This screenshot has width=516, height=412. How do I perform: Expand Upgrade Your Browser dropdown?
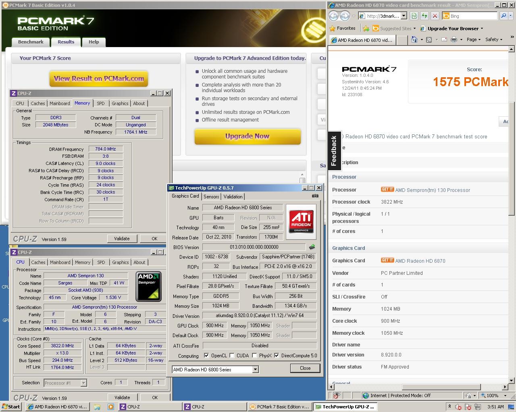click(x=482, y=29)
